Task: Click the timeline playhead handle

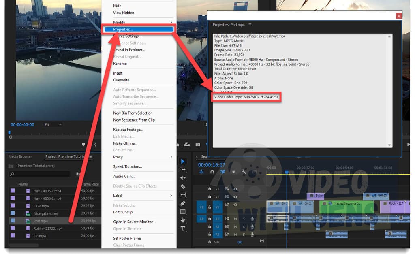Action: pos(287,172)
